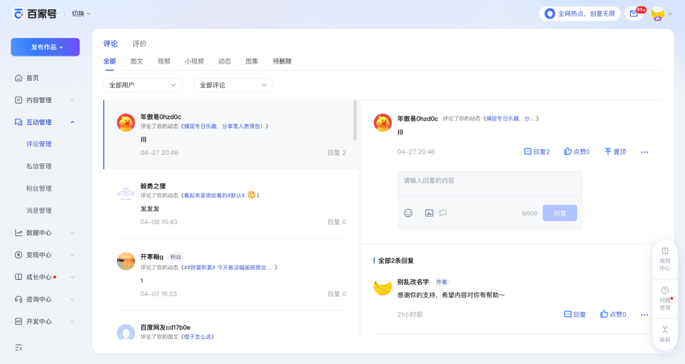Like the comment with 点赞0 beside 置顶
This screenshot has height=364, width=685.
pyautogui.click(x=577, y=151)
